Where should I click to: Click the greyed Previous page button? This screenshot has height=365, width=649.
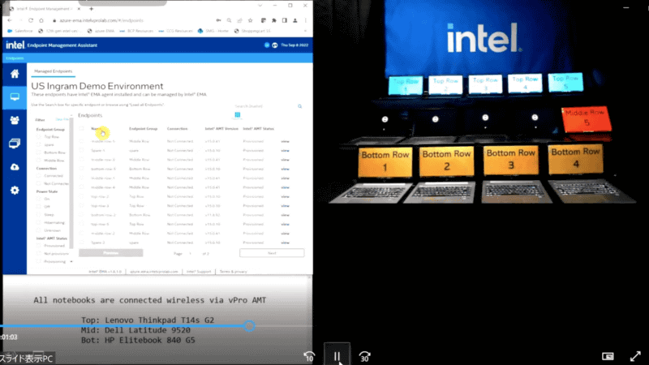pyautogui.click(x=111, y=253)
